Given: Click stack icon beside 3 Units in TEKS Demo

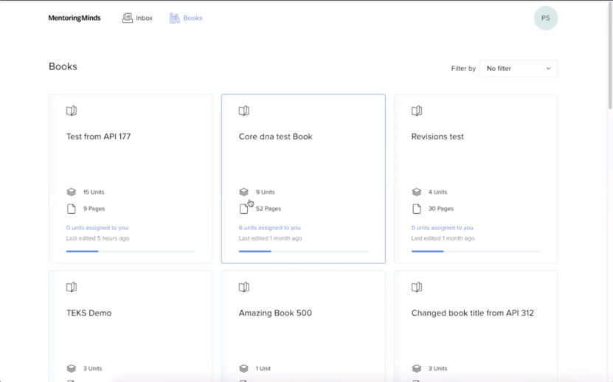Looking at the screenshot, I should (x=71, y=368).
